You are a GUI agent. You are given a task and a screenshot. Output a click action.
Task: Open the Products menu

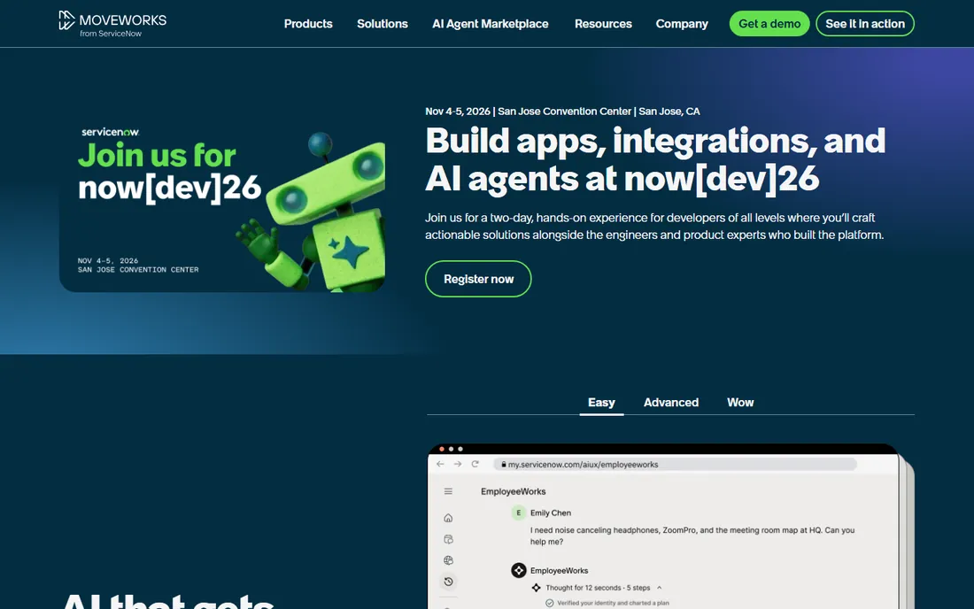point(308,24)
